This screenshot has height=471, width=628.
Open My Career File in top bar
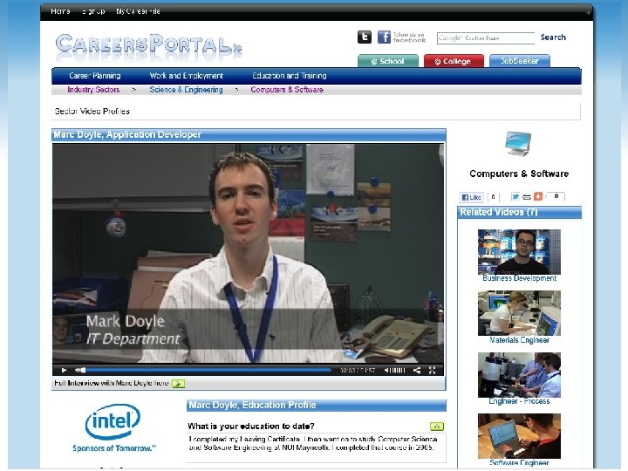point(138,11)
